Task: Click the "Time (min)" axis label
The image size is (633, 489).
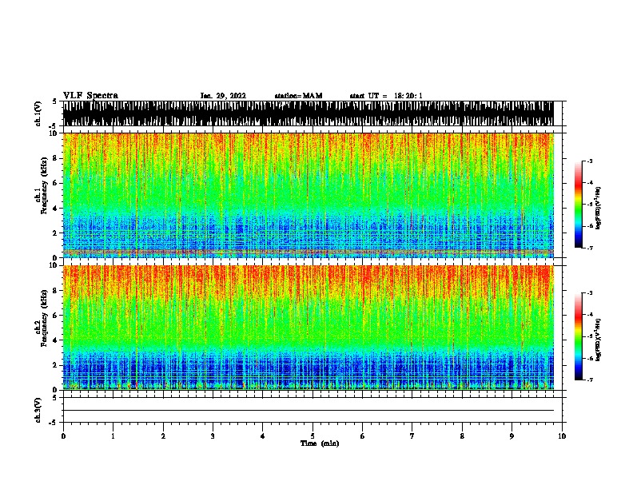Action: click(x=320, y=443)
